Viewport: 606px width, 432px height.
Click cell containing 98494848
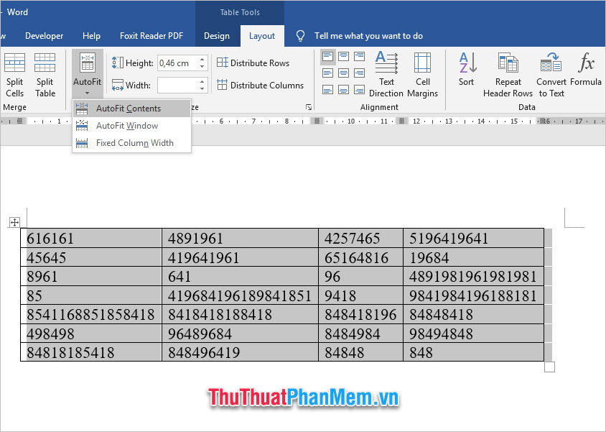473,334
